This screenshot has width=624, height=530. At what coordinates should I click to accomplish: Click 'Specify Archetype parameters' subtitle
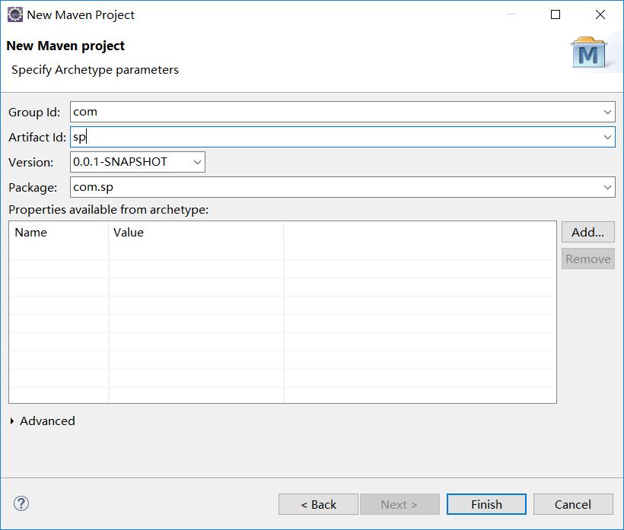pyautogui.click(x=94, y=70)
